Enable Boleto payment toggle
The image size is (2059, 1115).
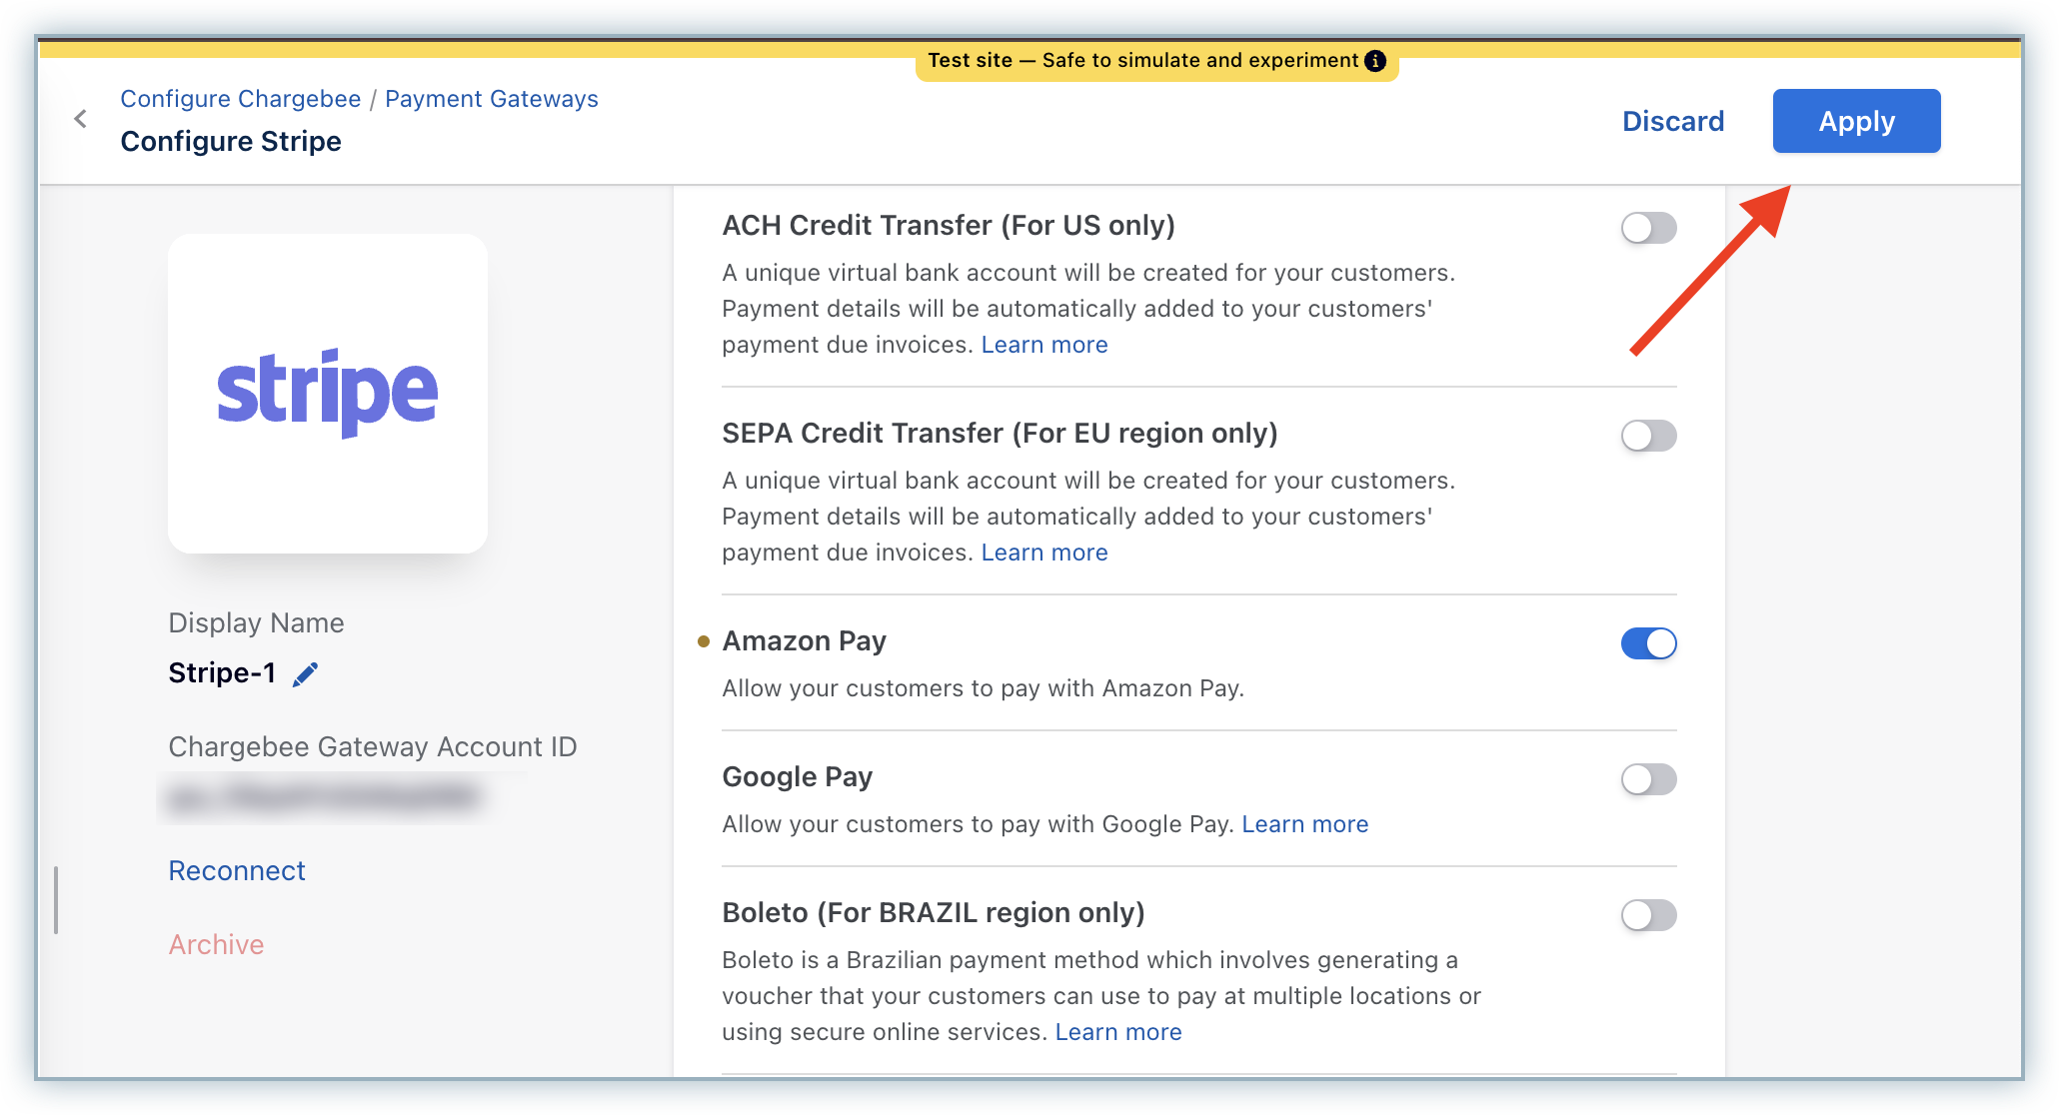1648,915
